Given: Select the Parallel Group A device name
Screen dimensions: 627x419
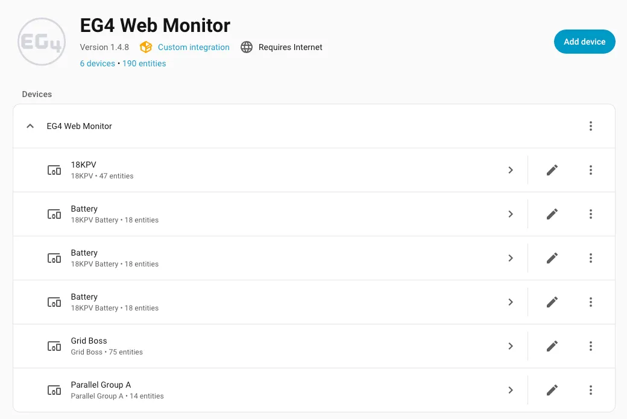Looking at the screenshot, I should point(101,385).
